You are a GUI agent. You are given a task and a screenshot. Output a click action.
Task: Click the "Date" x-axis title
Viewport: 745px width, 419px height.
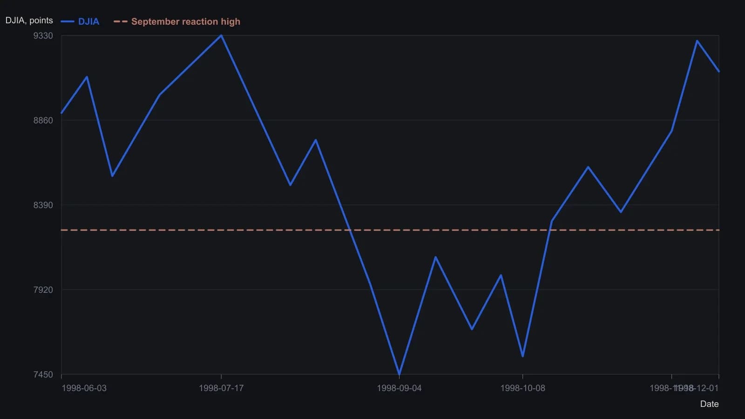(x=709, y=404)
